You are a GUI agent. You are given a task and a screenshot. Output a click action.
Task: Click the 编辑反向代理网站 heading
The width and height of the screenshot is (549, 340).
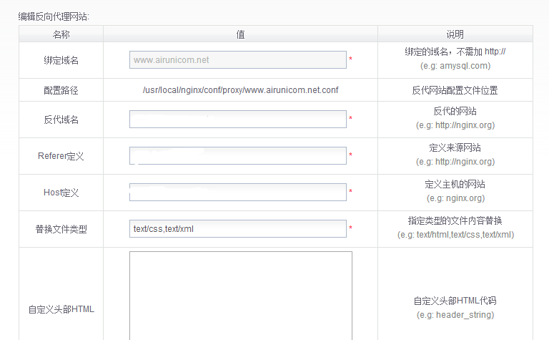(54, 16)
